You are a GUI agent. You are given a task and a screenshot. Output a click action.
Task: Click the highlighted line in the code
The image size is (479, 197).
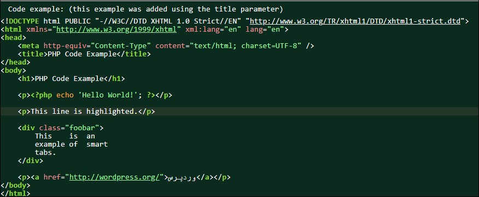(x=240, y=111)
